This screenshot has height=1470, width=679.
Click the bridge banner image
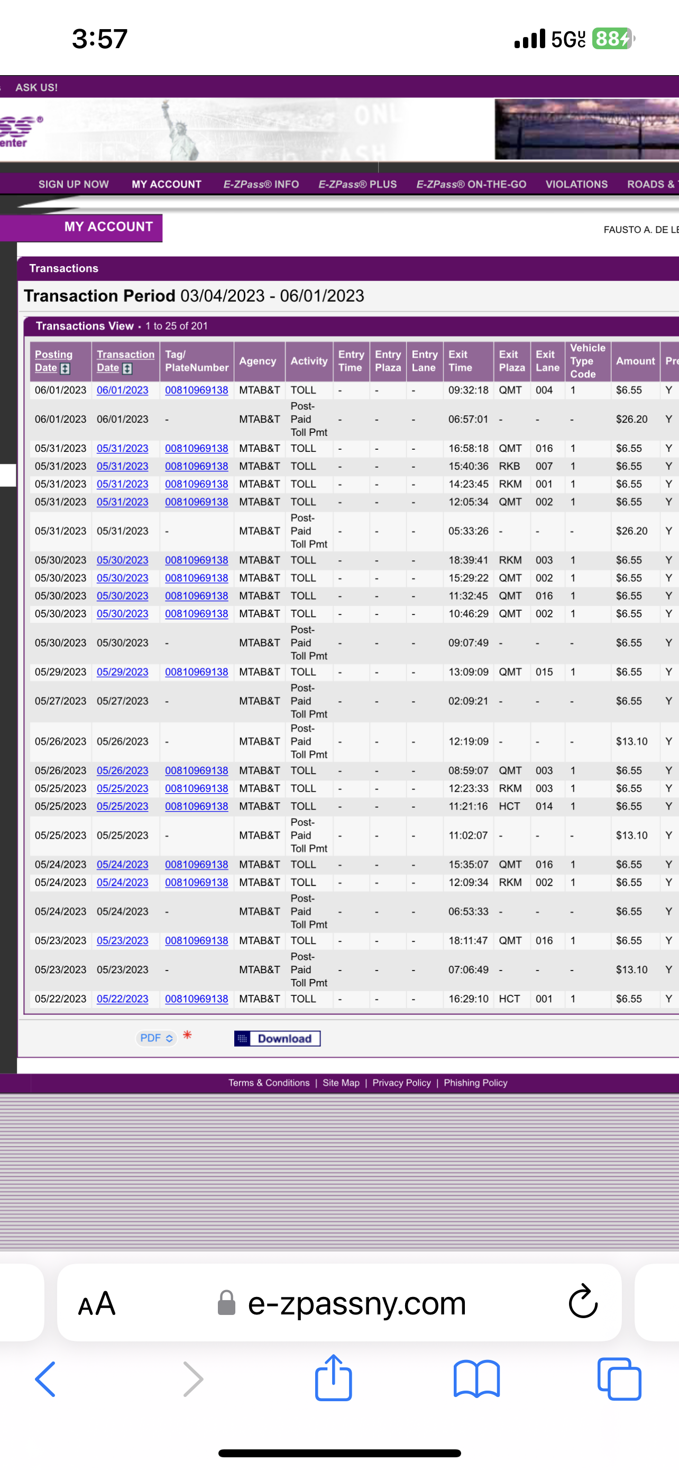586,129
